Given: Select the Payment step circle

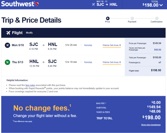Looking at the screenshot, I should coord(132,18).
